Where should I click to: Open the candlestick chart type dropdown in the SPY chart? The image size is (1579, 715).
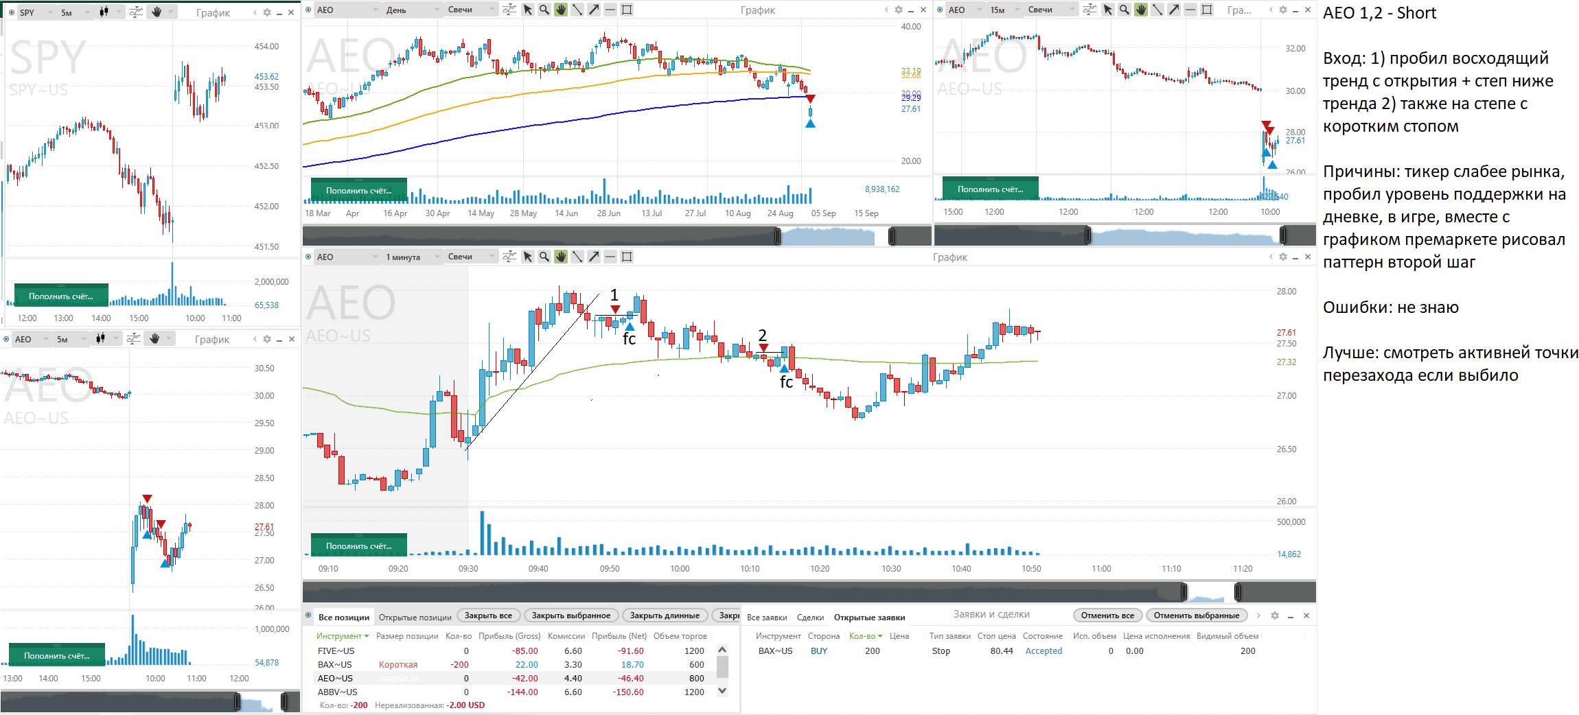point(110,12)
